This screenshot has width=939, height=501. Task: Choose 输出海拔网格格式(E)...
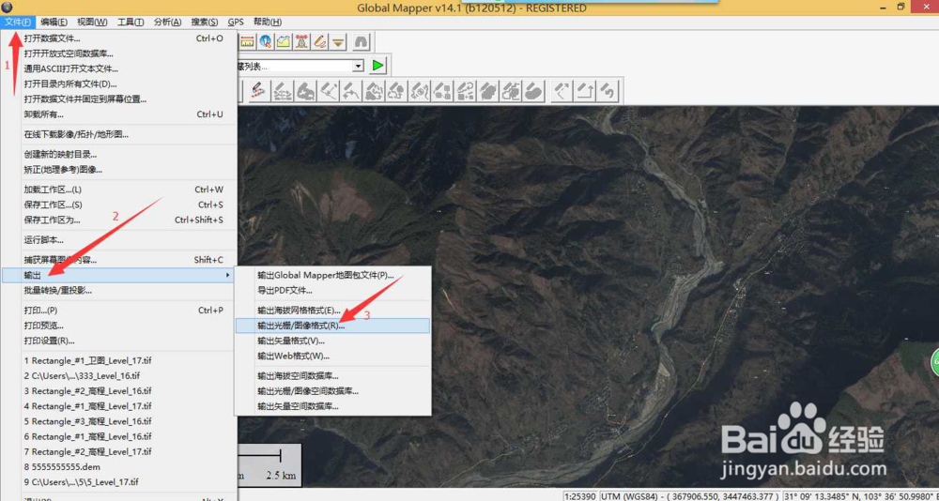pos(332,311)
